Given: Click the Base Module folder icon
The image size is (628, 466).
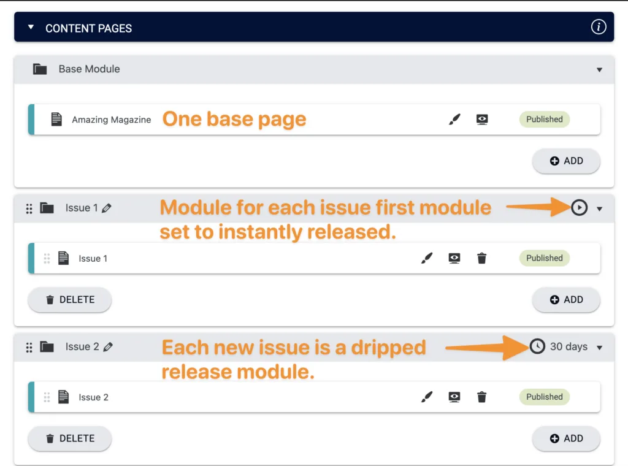Looking at the screenshot, I should (x=39, y=69).
